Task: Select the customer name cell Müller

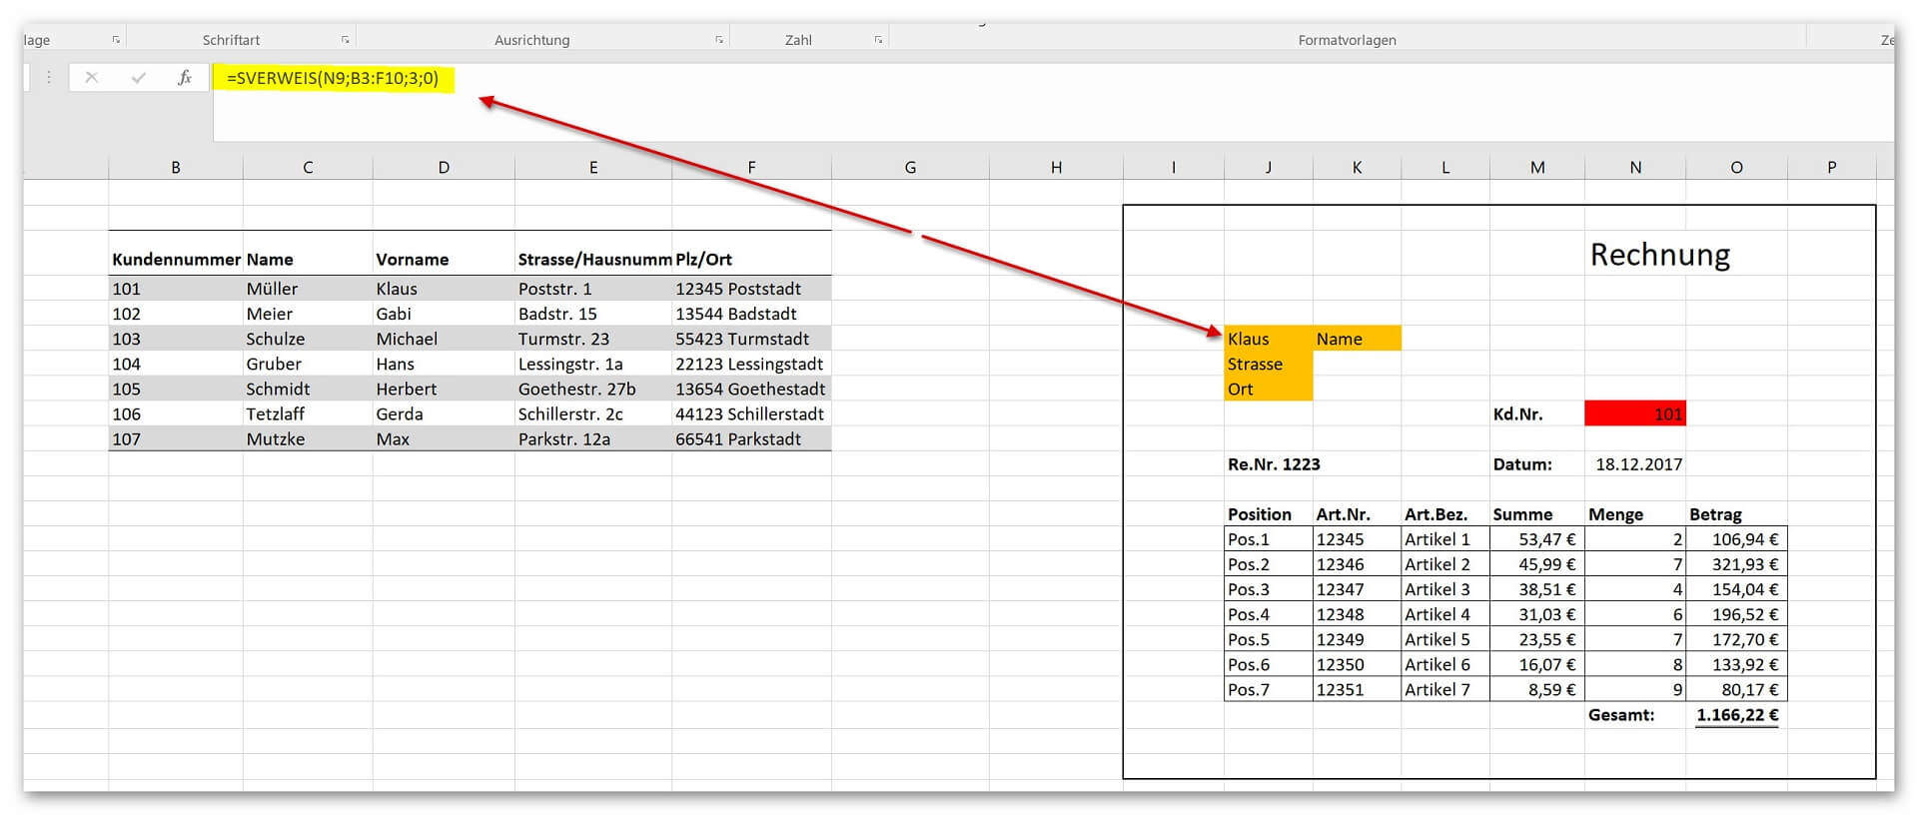Action: tap(308, 289)
